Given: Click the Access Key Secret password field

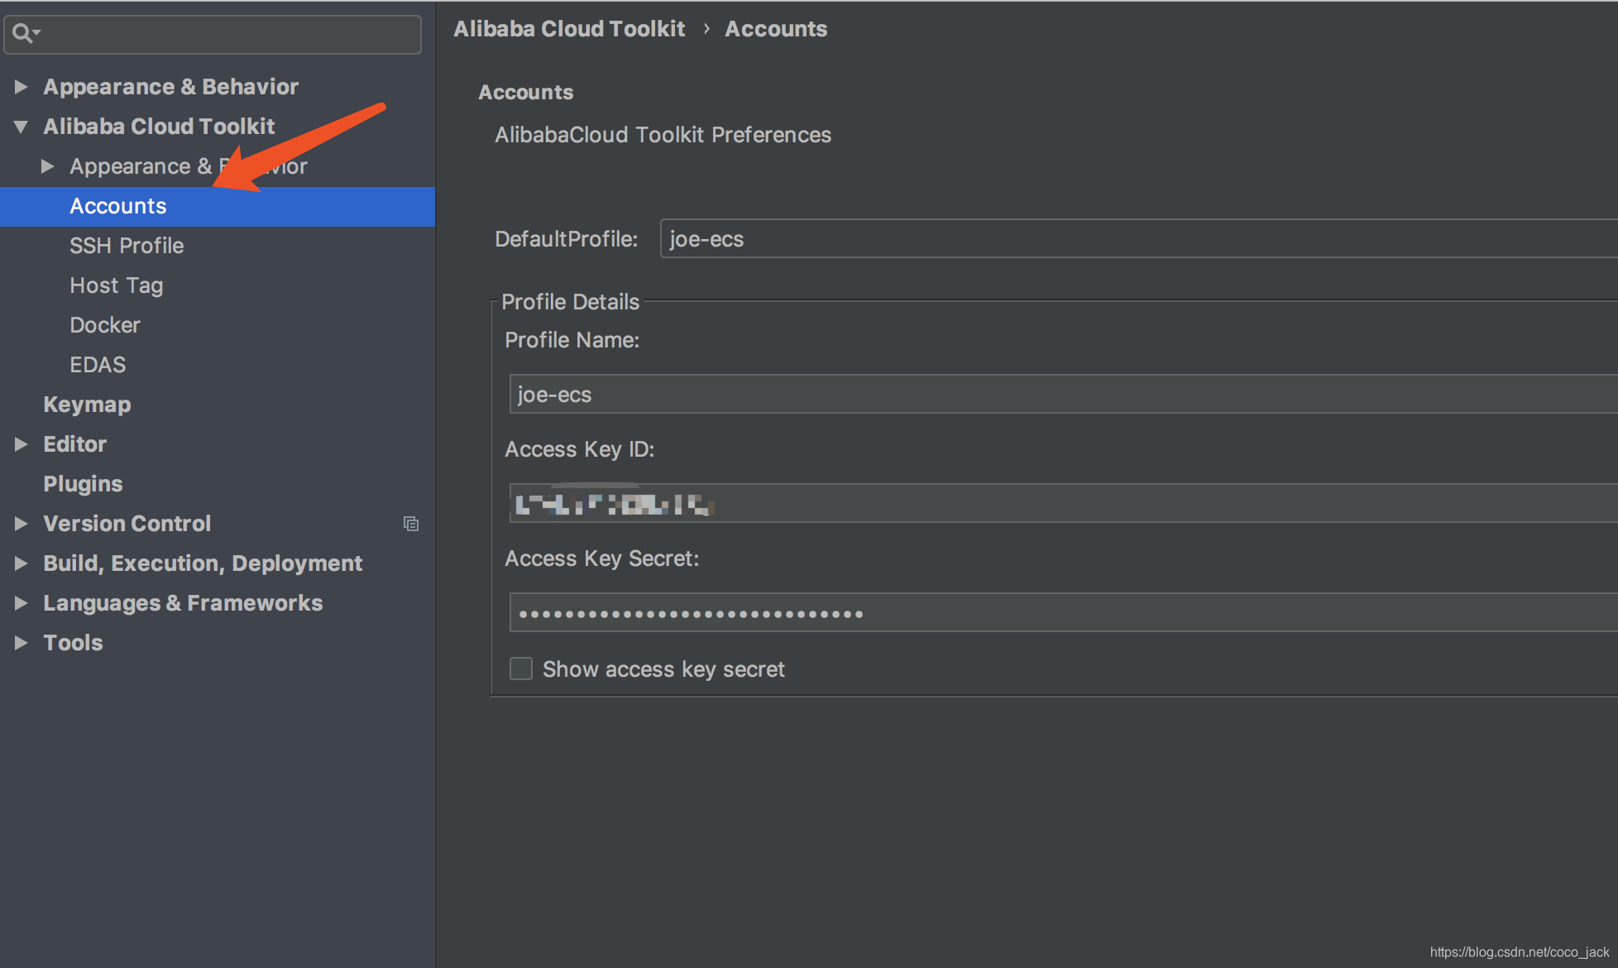Looking at the screenshot, I should tap(1064, 613).
